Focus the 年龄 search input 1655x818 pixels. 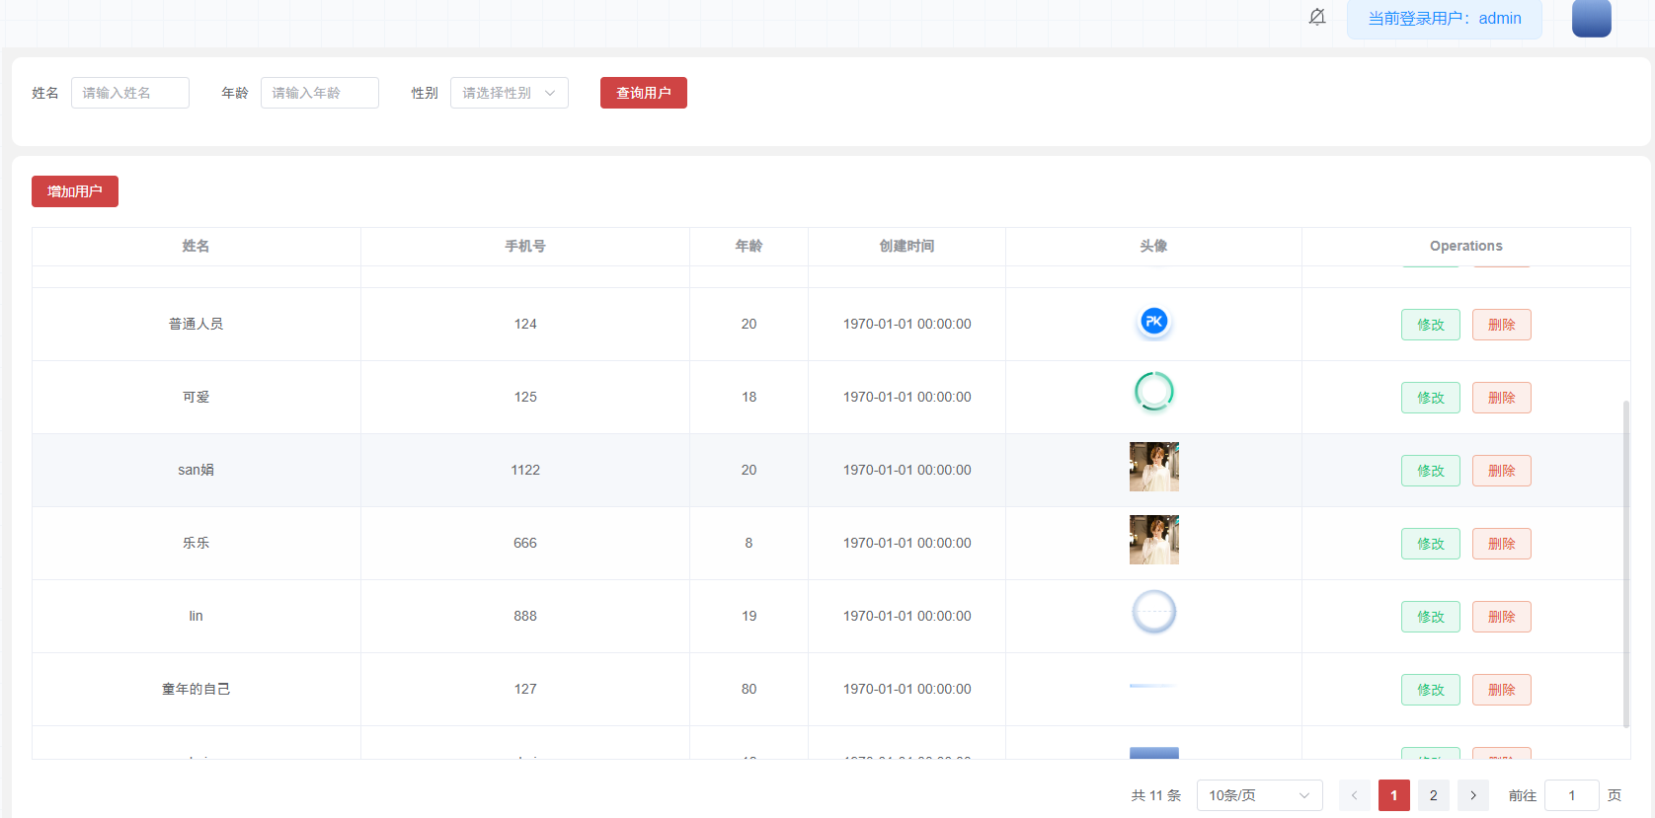[x=320, y=93]
